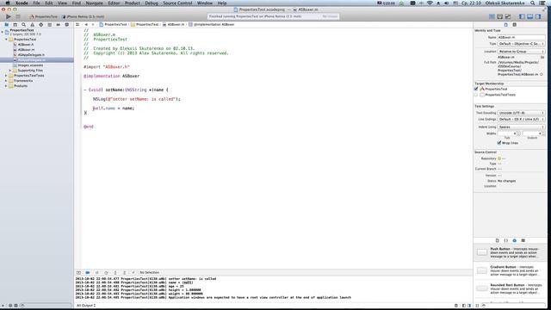The image size is (551, 310).
Task: Open the Project navigator tab
Action: pos(6,25)
